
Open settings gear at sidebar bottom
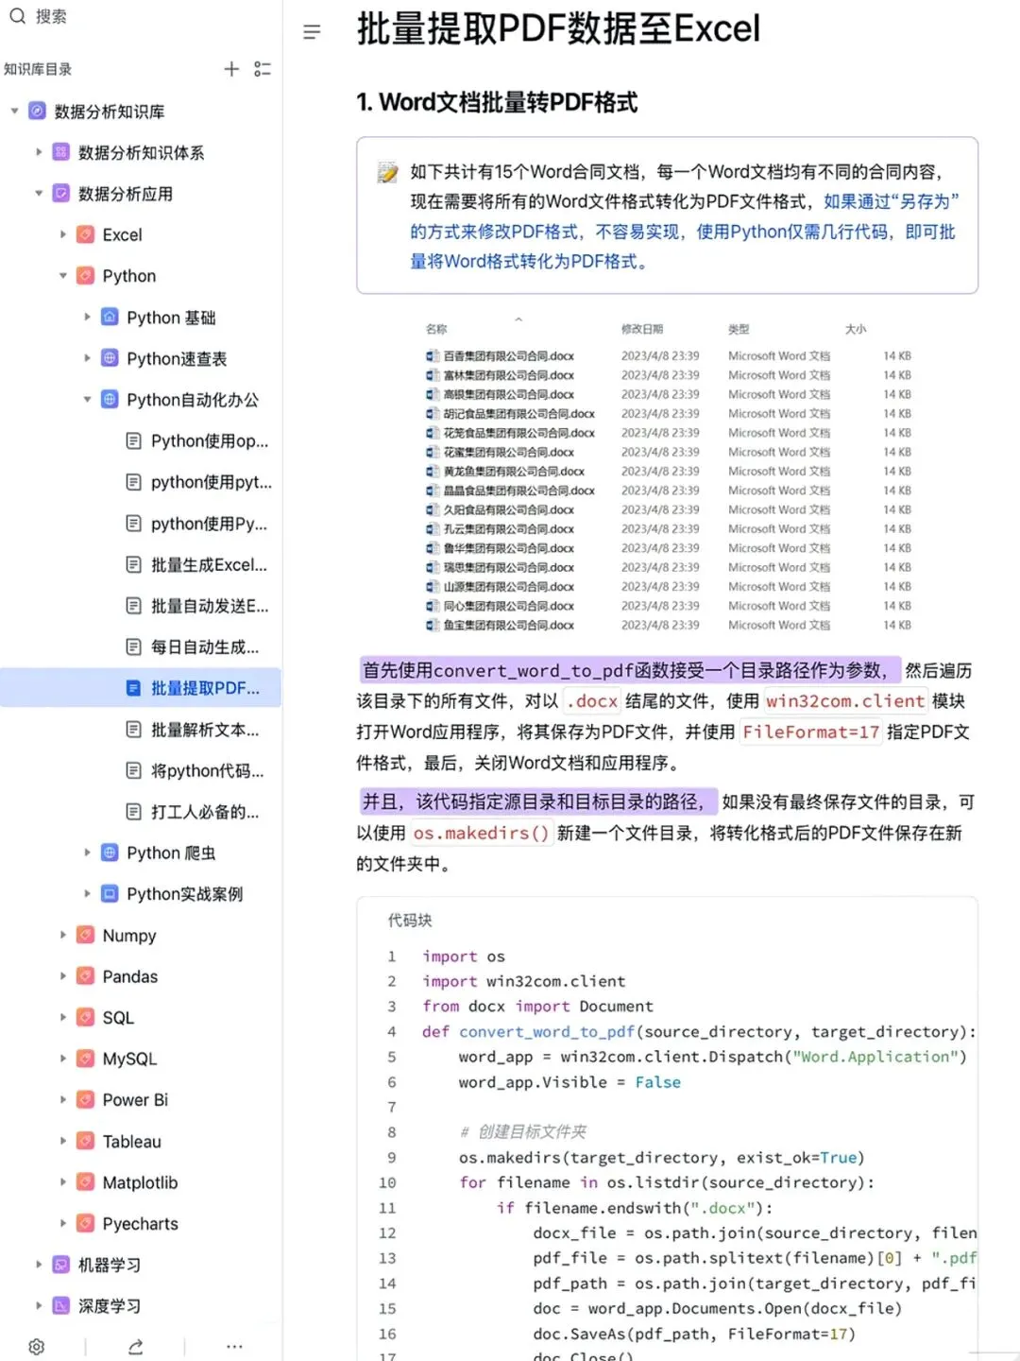pyautogui.click(x=36, y=1347)
